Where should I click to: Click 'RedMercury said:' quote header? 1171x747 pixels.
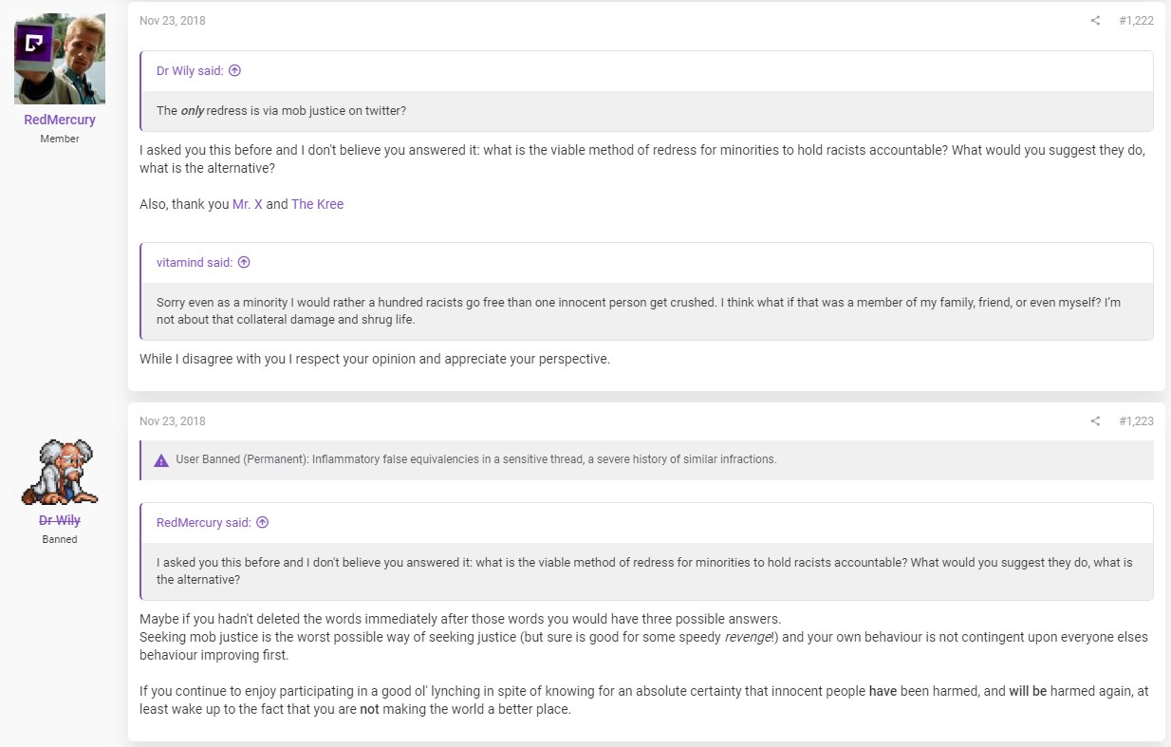(x=204, y=523)
